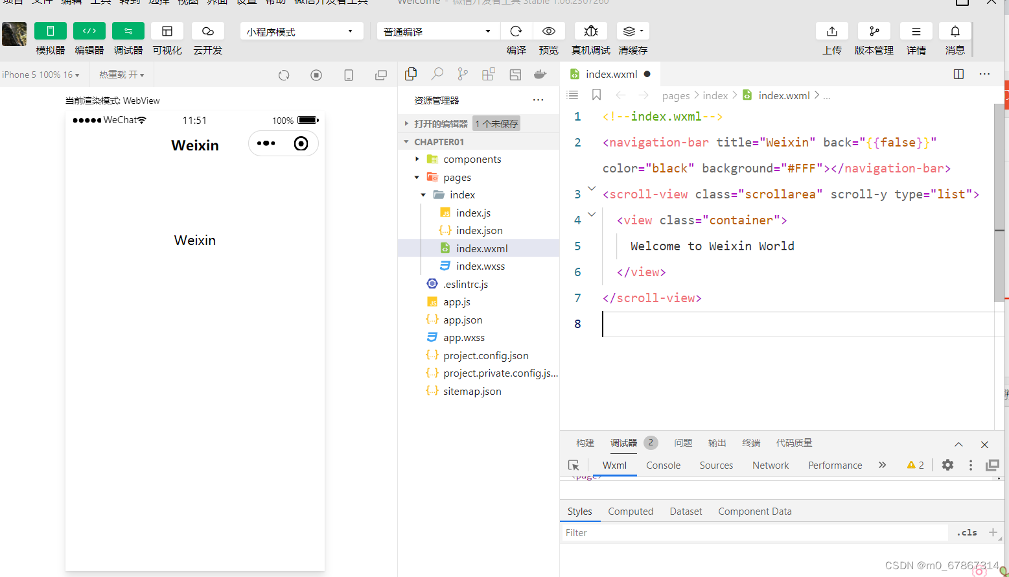Switch to the Problems (问题) tab

pyautogui.click(x=683, y=443)
